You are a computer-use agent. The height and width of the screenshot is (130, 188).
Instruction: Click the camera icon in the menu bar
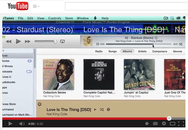(x=166, y=18)
